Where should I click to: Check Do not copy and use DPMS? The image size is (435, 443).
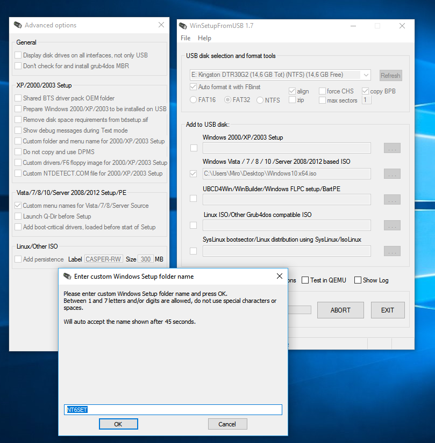click(18, 152)
